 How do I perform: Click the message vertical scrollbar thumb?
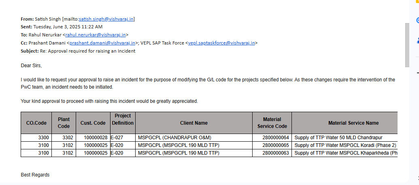click(x=407, y=45)
